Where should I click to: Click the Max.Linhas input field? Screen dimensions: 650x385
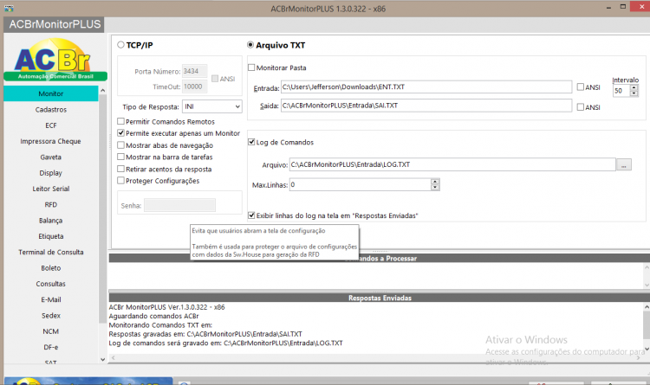(361, 184)
